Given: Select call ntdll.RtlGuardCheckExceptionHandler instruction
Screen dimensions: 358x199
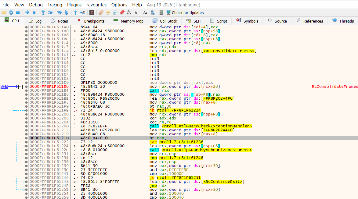Looking at the screenshot, I should 201,126.
